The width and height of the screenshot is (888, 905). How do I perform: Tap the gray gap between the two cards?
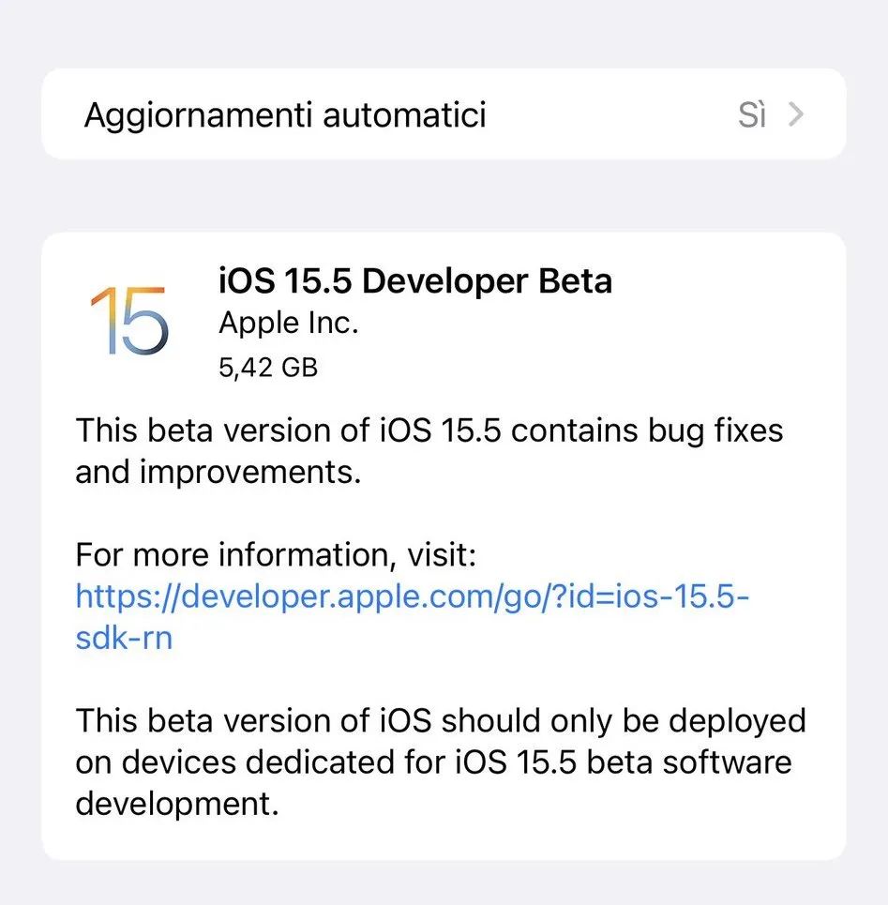(x=444, y=195)
